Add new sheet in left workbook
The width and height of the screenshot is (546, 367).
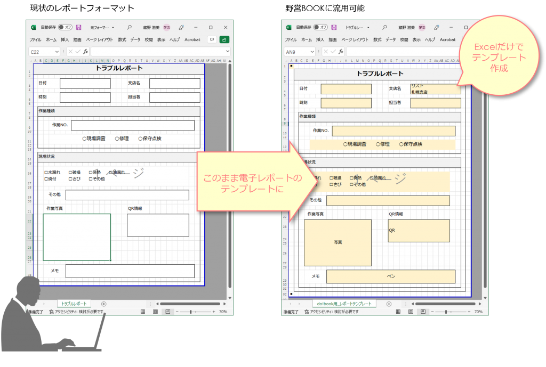pyautogui.click(x=104, y=304)
